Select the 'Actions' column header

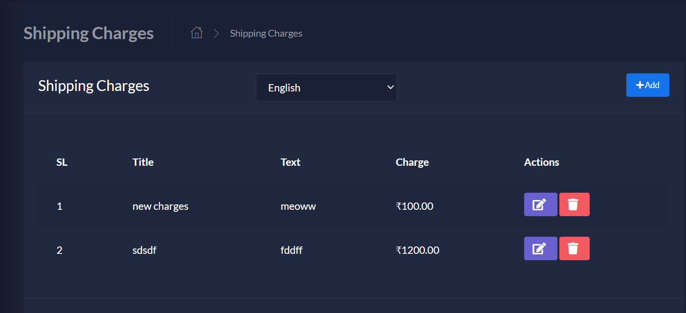541,162
